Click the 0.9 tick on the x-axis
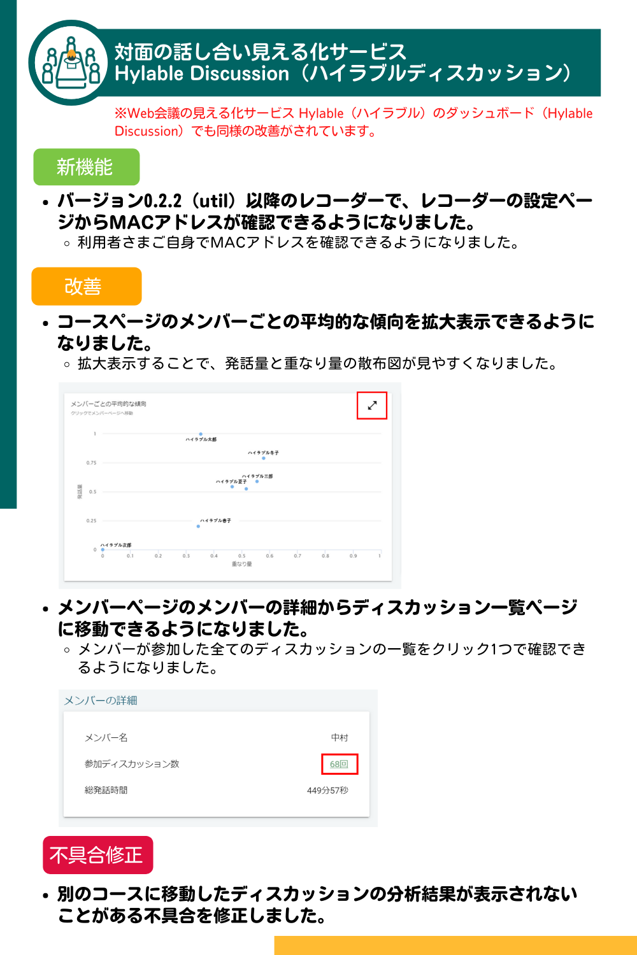The height and width of the screenshot is (955, 637). click(x=353, y=556)
